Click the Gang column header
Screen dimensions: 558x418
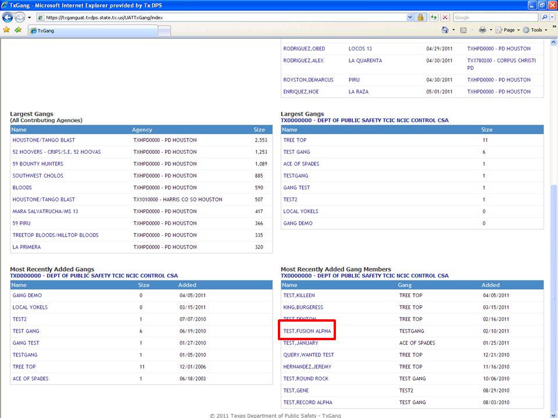[x=405, y=285]
